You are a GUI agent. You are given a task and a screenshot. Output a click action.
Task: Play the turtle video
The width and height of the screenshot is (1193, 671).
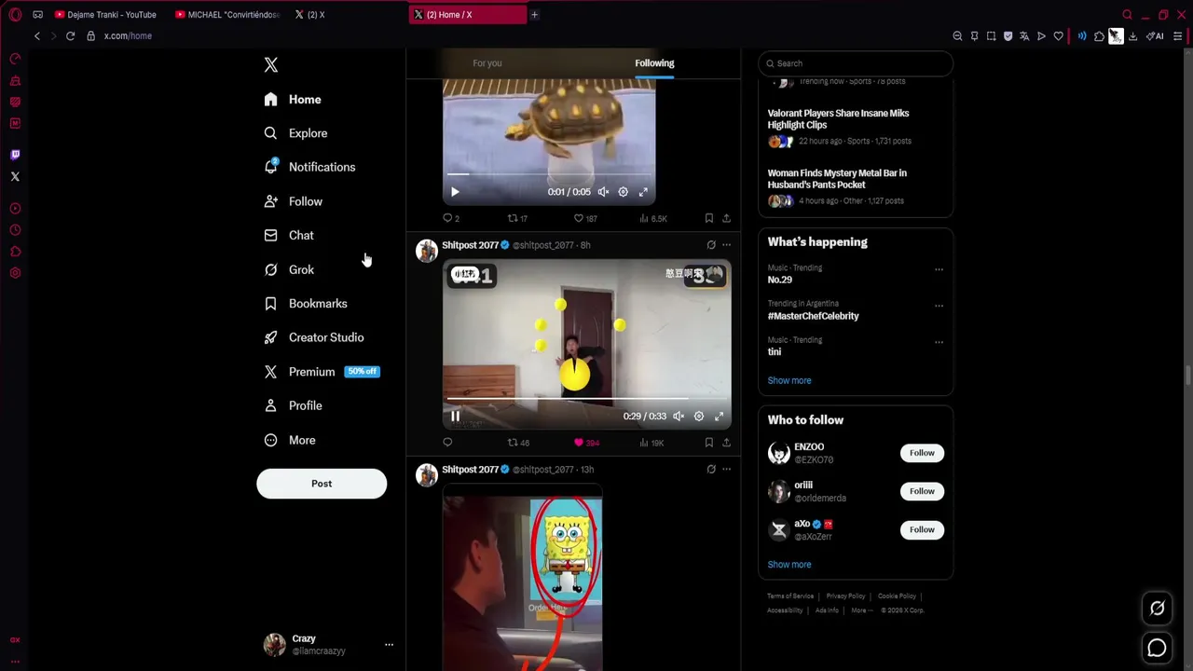click(x=455, y=192)
